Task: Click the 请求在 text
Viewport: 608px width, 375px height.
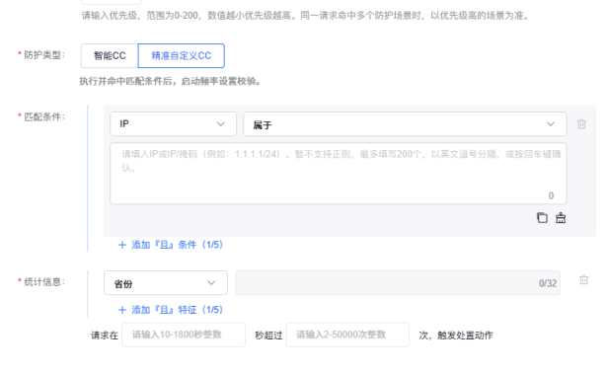Action: pyautogui.click(x=105, y=336)
